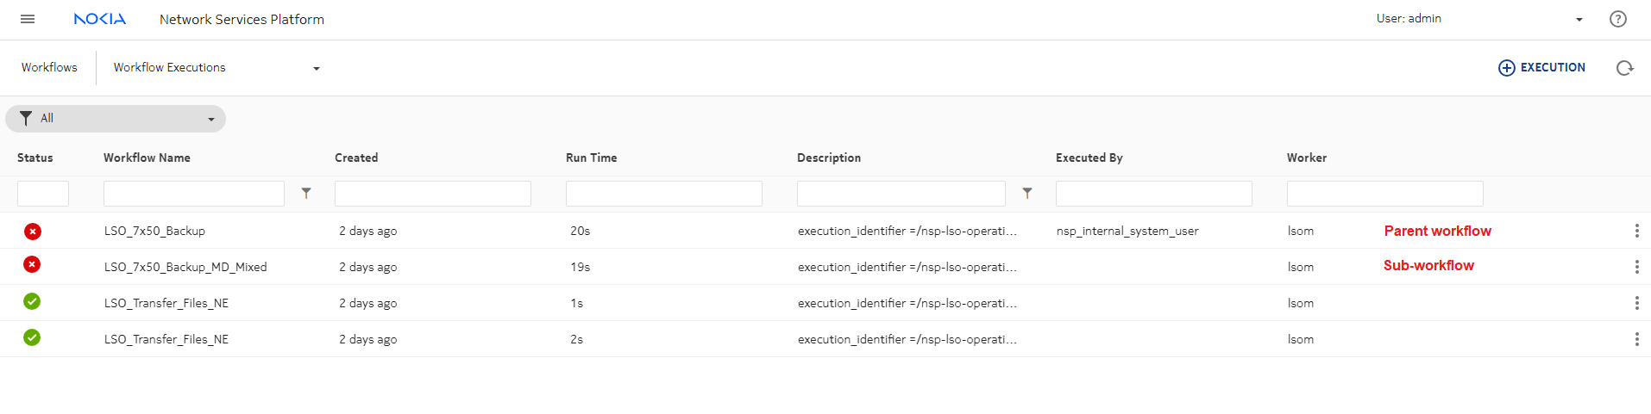The image size is (1651, 414).
Task: Open more actions for last LSO_Transfer_Files_NE row
Action: [1635, 339]
